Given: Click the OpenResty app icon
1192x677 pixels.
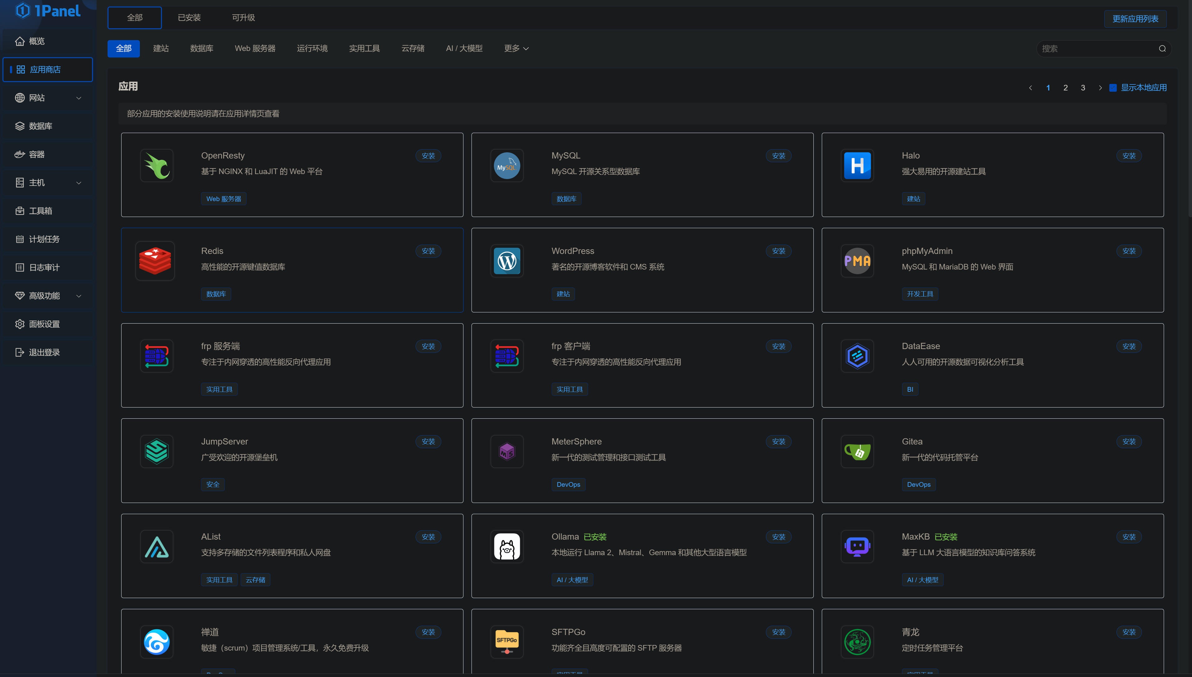Looking at the screenshot, I should coord(157,166).
